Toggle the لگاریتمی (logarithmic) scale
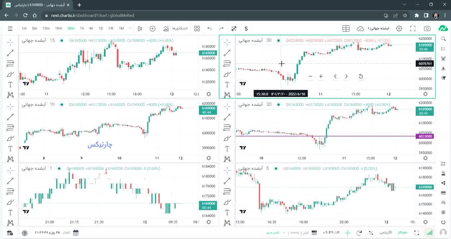 (386, 233)
